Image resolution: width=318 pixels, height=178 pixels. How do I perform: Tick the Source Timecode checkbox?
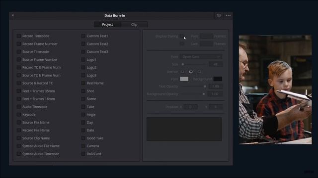[19, 51]
